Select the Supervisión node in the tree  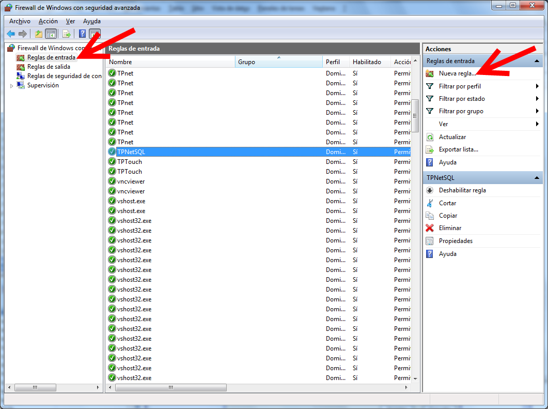[x=43, y=85]
